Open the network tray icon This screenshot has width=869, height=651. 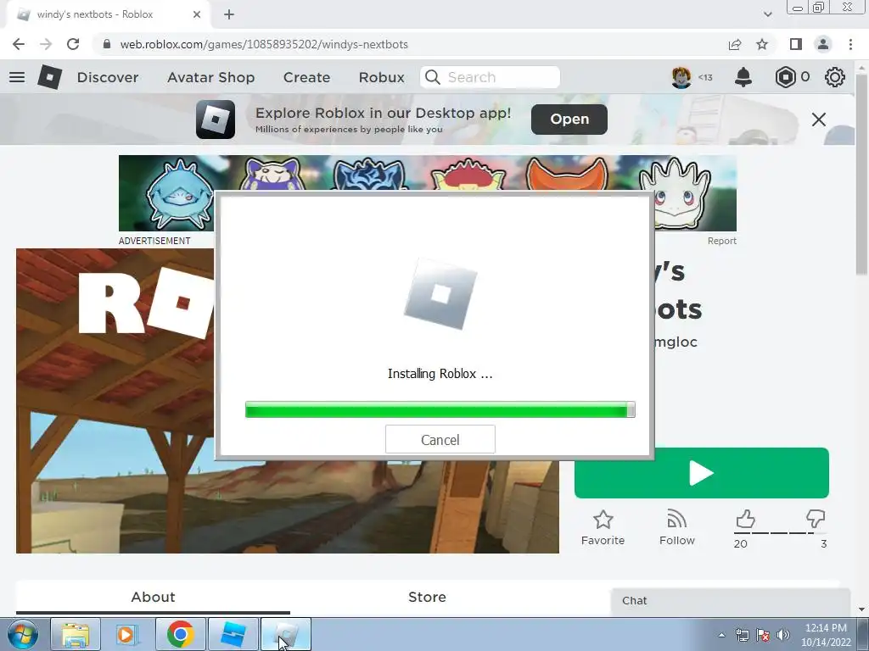pos(742,635)
